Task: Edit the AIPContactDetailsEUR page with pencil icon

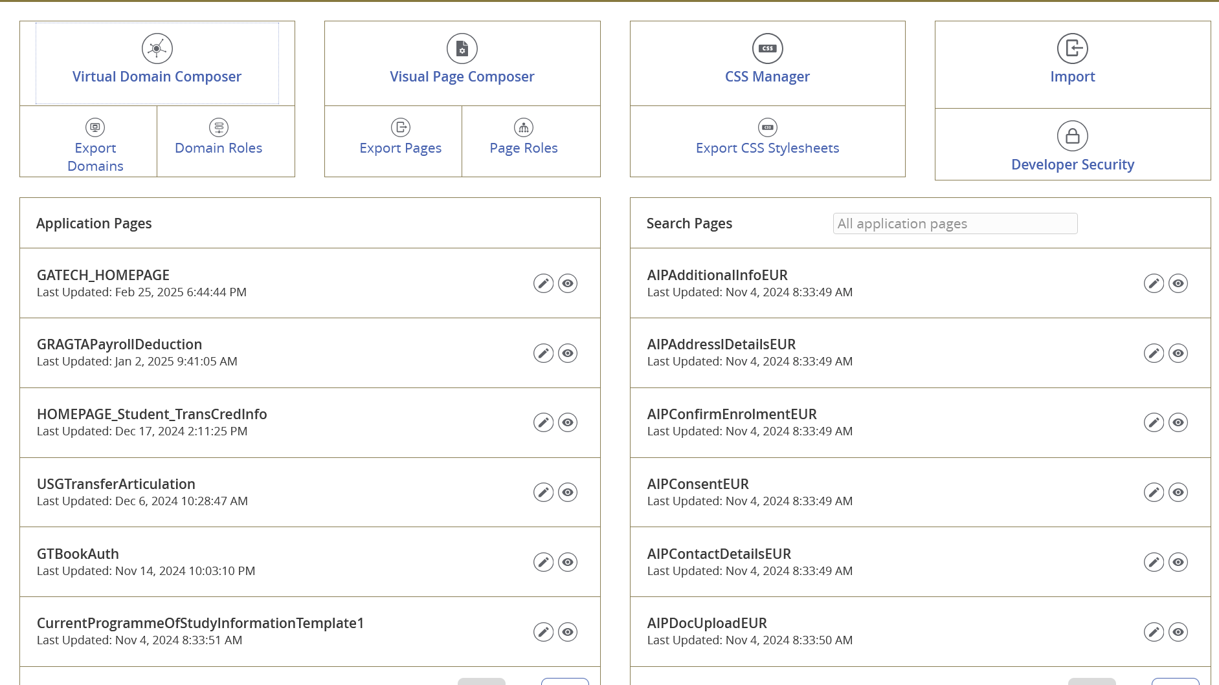Action: pos(1154,562)
